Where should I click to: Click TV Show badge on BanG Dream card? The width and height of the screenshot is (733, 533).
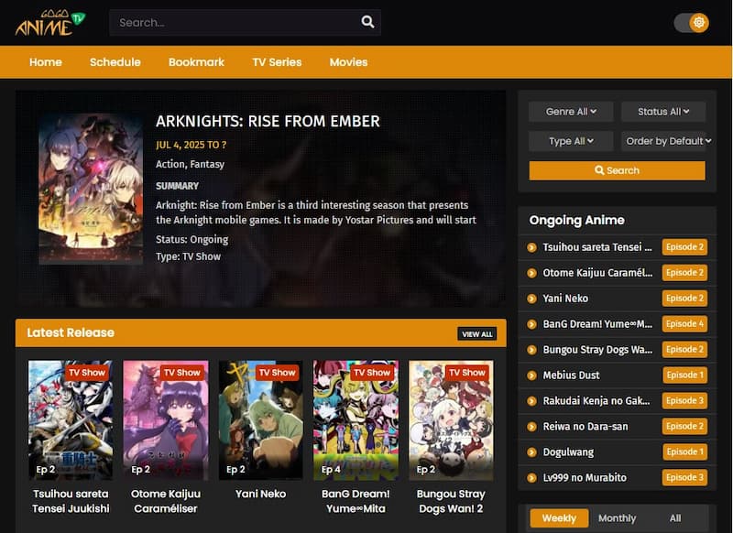[x=372, y=373]
